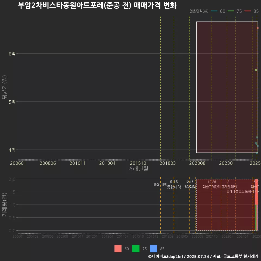The width and height of the screenshot is (261, 261).
Task: Click the green 75 swatch in bottom legend
Action: pos(136,249)
